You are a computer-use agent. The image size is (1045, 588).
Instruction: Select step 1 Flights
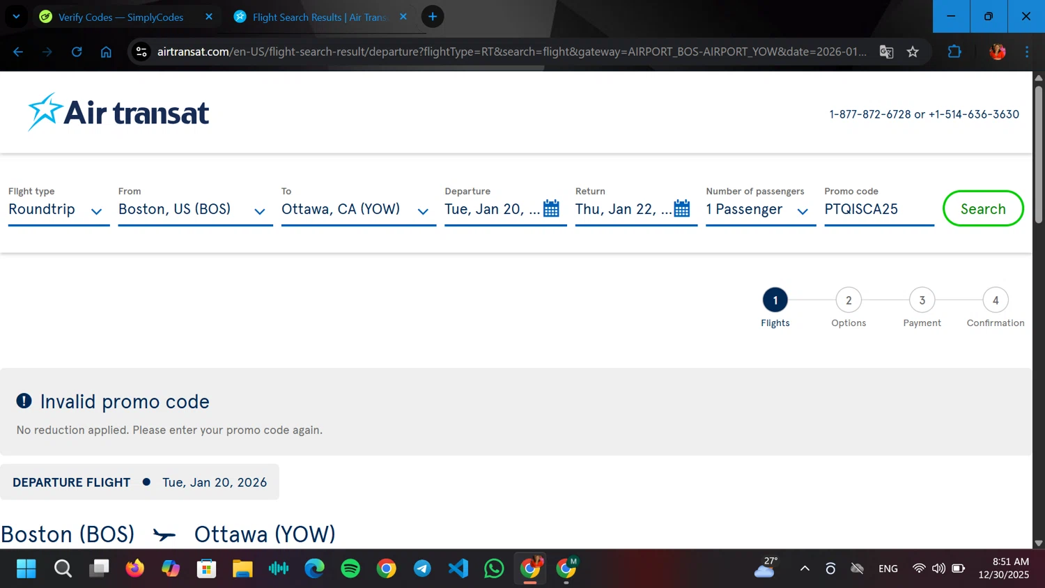(775, 300)
